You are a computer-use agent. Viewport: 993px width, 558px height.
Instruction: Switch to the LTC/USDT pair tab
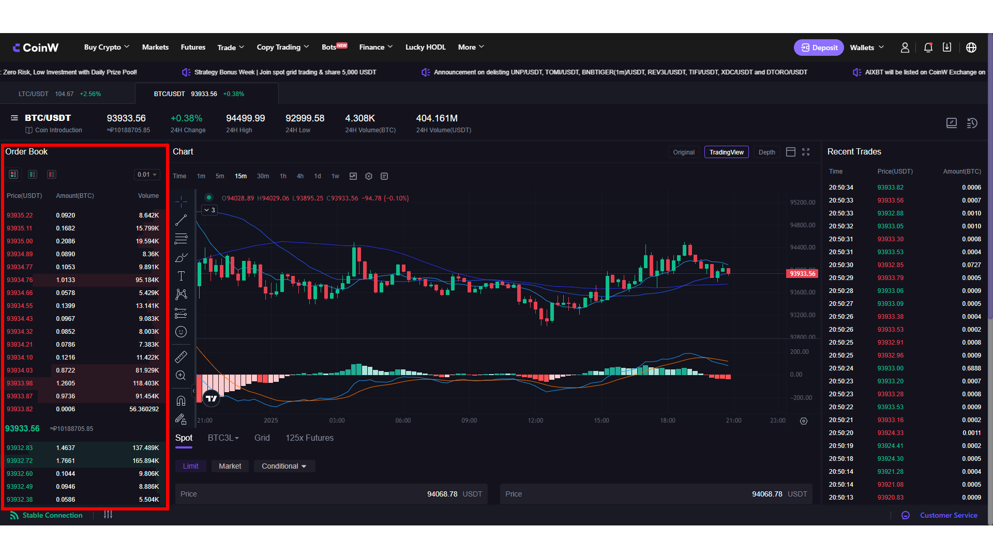point(67,94)
